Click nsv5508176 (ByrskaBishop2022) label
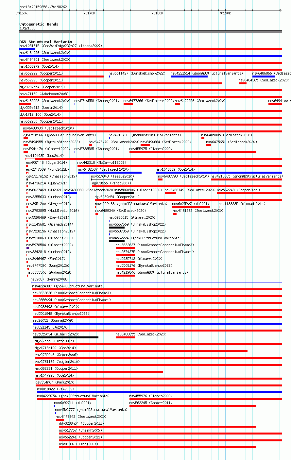The height and width of the screenshot is (460, 291). (144, 265)
